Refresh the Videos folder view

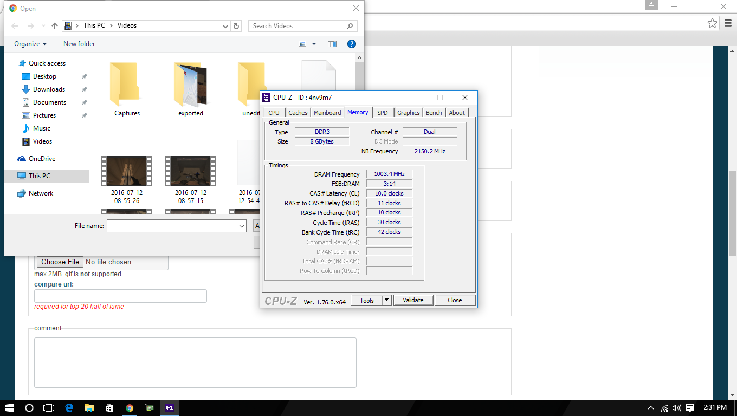(236, 26)
